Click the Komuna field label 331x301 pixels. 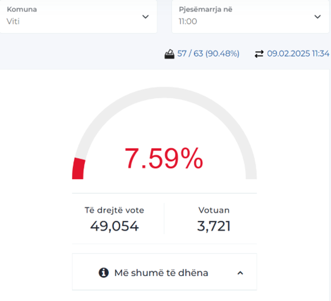coord(22,9)
